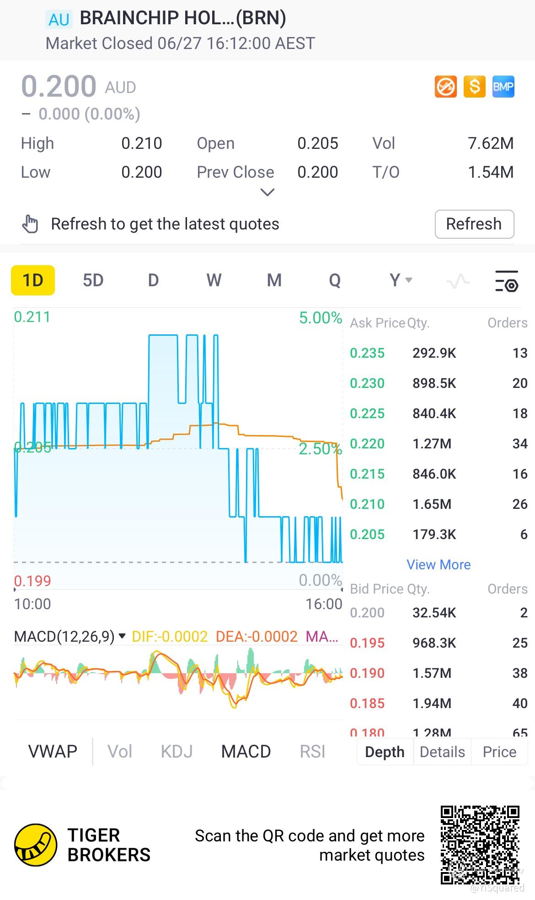Tap ask price 0.210 row

439,504
